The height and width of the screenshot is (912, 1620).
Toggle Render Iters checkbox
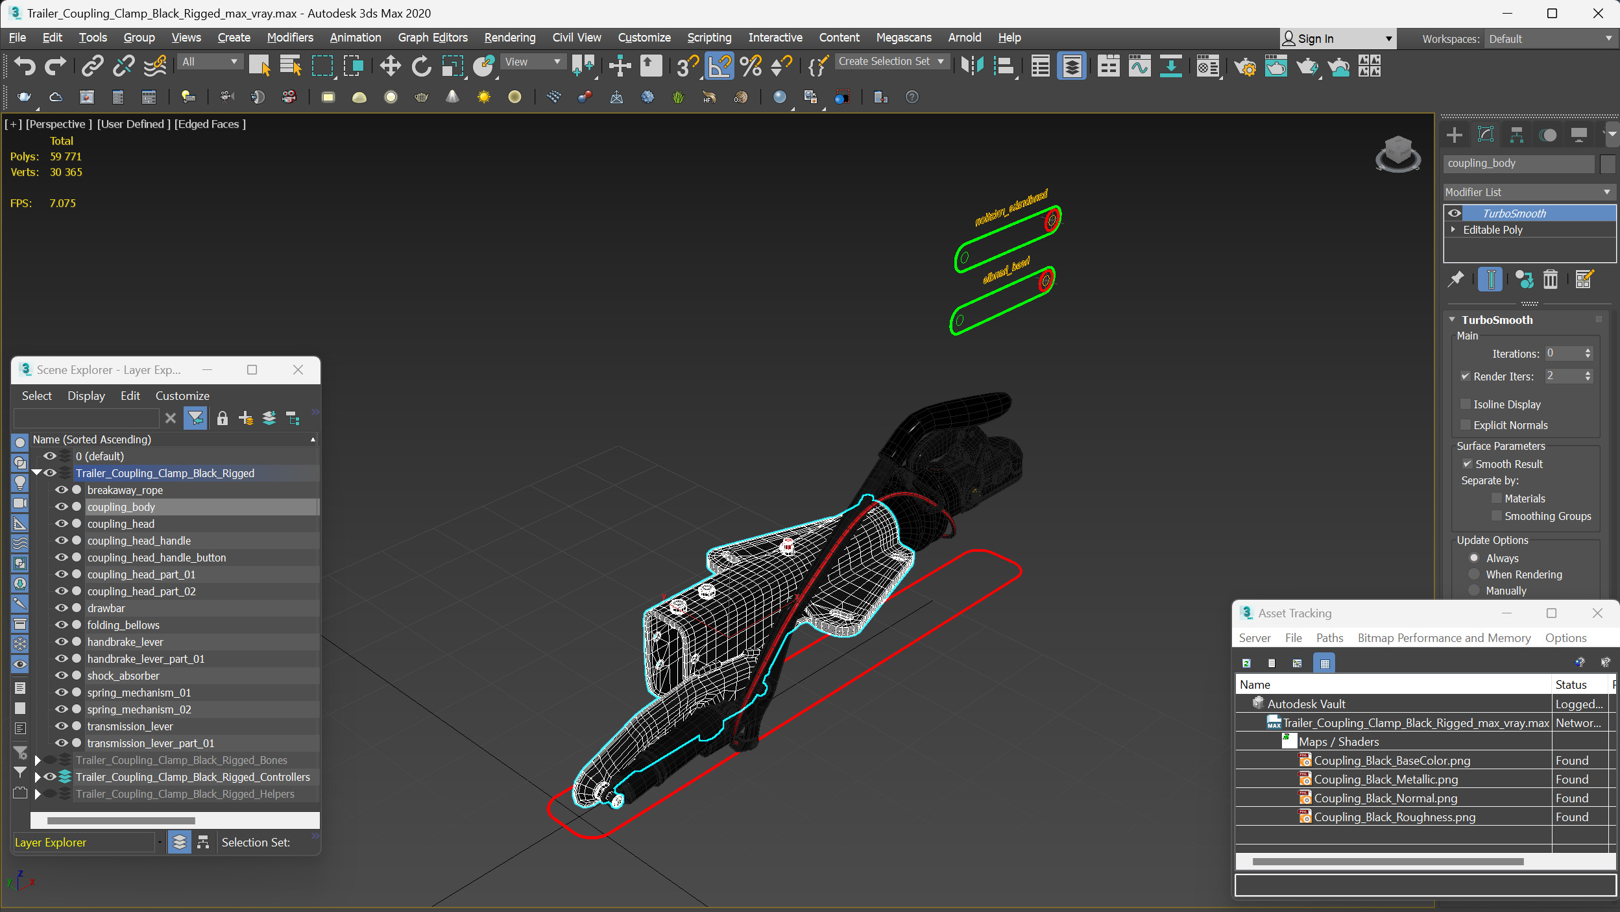point(1465,376)
